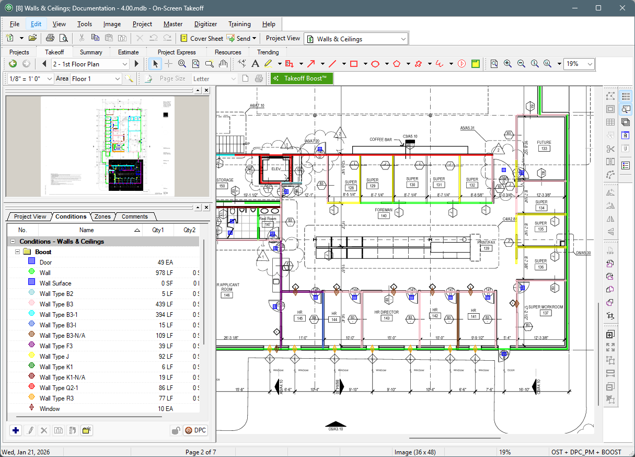This screenshot has width=635, height=457.
Task: Go to next page arrow
Action: [x=137, y=64]
